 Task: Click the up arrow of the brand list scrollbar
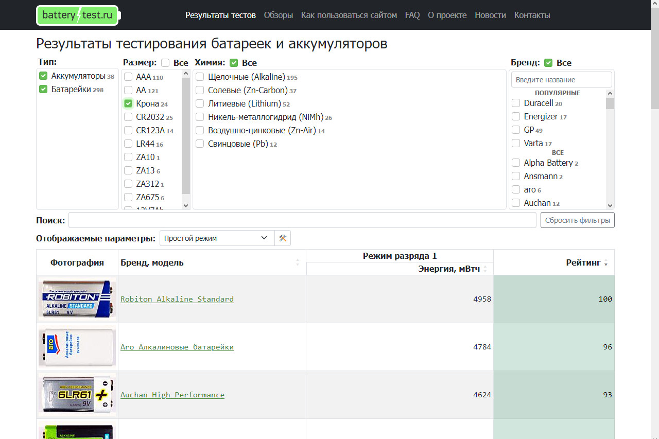coord(610,93)
